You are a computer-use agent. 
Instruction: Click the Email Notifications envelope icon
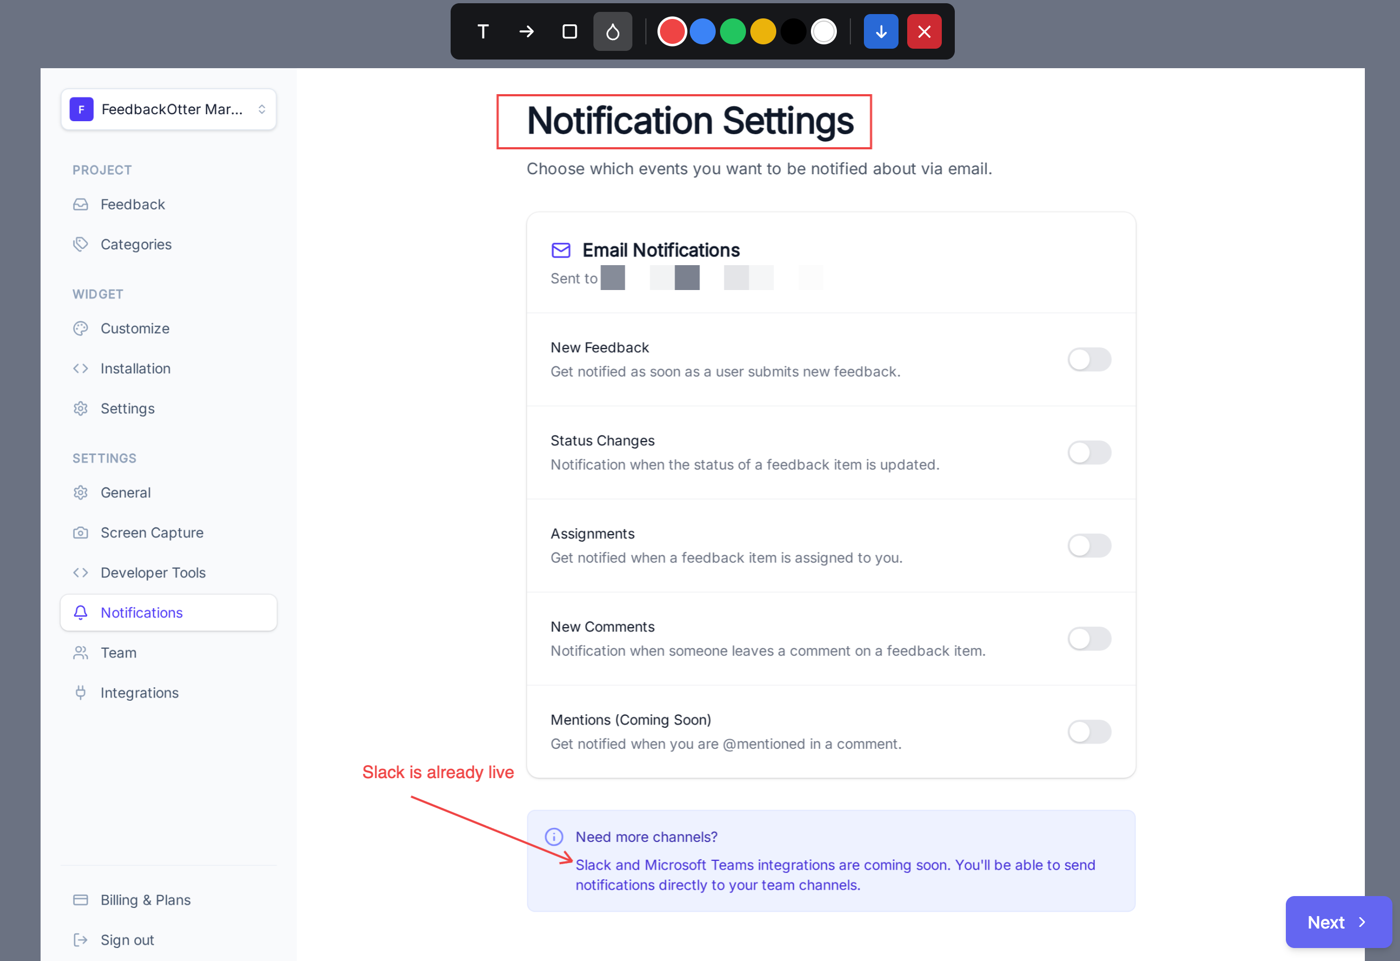pyautogui.click(x=561, y=250)
